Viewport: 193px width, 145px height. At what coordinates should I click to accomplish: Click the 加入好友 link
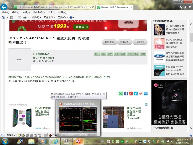pyautogui.click(x=37, y=58)
